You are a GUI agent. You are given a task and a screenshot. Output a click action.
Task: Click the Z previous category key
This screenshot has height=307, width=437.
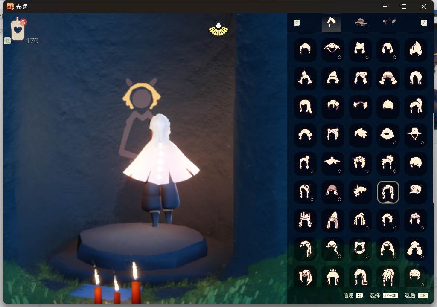(x=297, y=23)
